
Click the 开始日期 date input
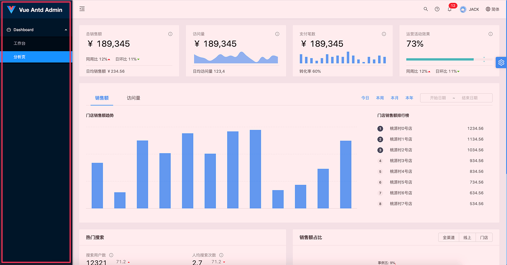pyautogui.click(x=438, y=98)
